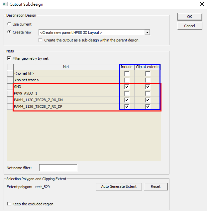Select the <no net fill> row name

pos(66,73)
